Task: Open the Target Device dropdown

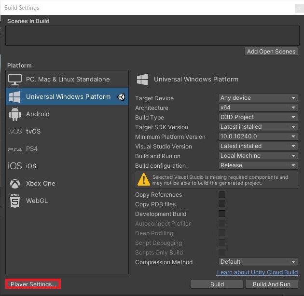Action: click(x=258, y=98)
